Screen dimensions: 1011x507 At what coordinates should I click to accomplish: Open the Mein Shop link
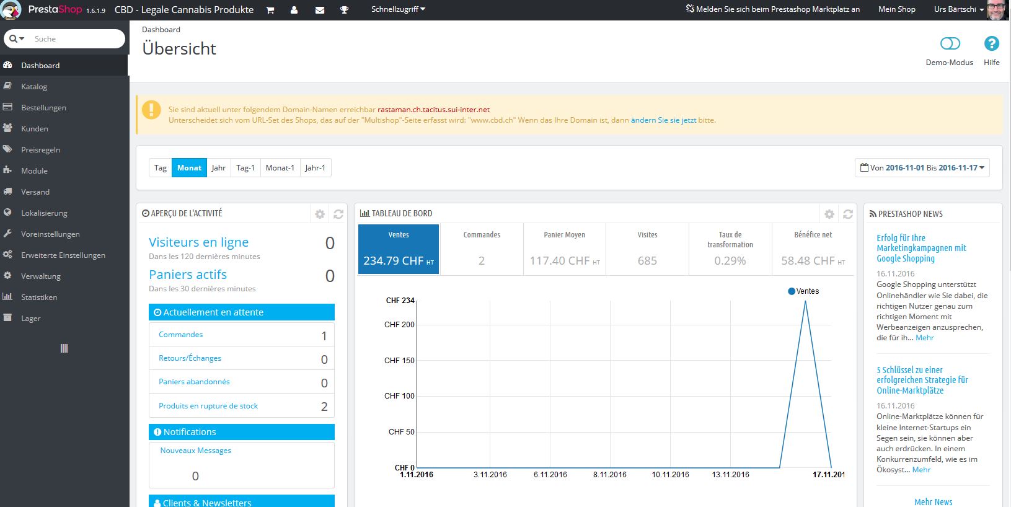pyautogui.click(x=896, y=9)
